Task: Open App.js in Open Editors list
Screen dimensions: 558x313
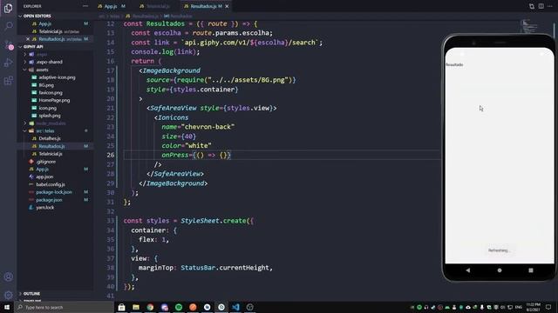Action: (44, 23)
